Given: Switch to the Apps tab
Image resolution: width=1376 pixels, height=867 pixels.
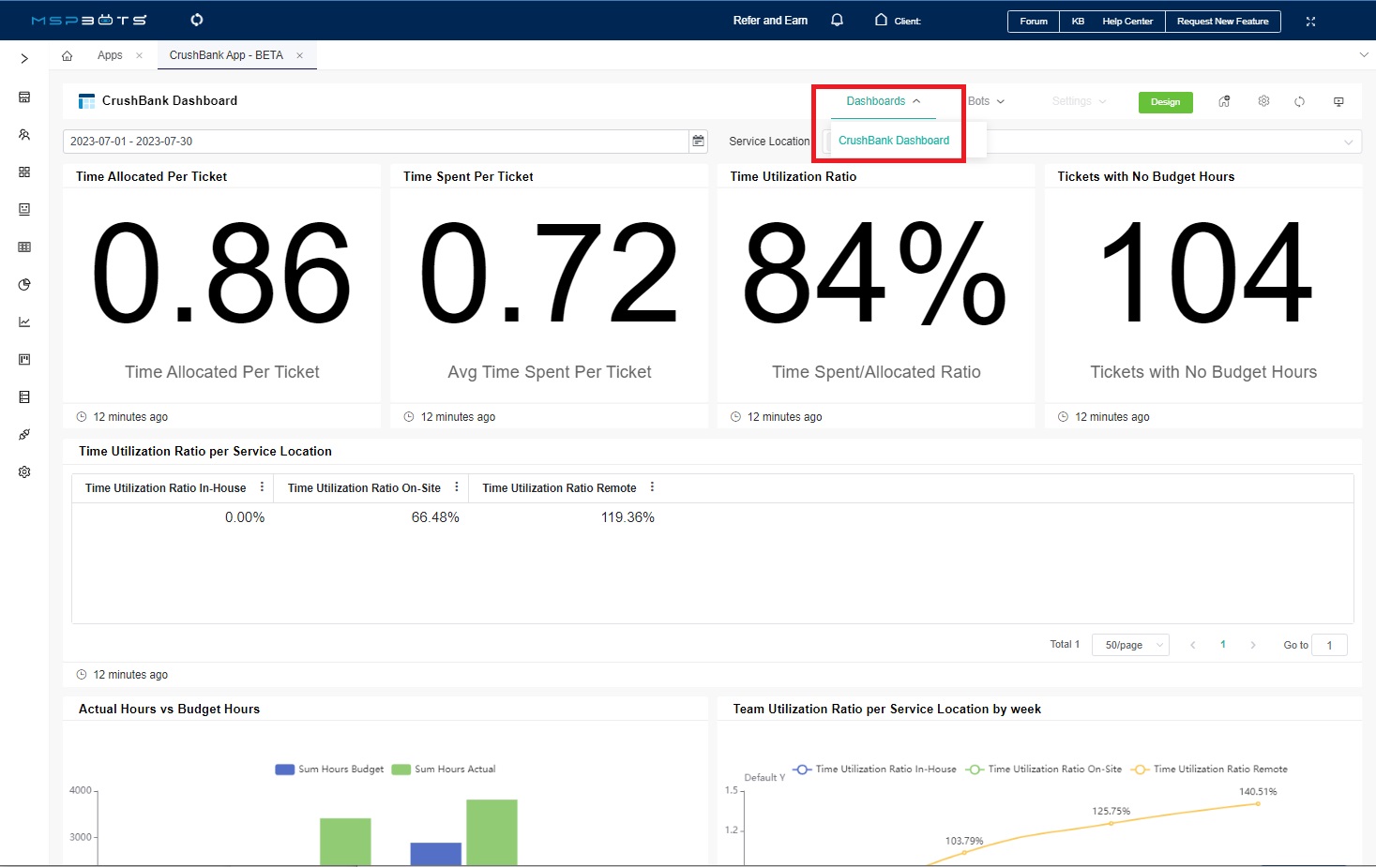Looking at the screenshot, I should click(110, 54).
